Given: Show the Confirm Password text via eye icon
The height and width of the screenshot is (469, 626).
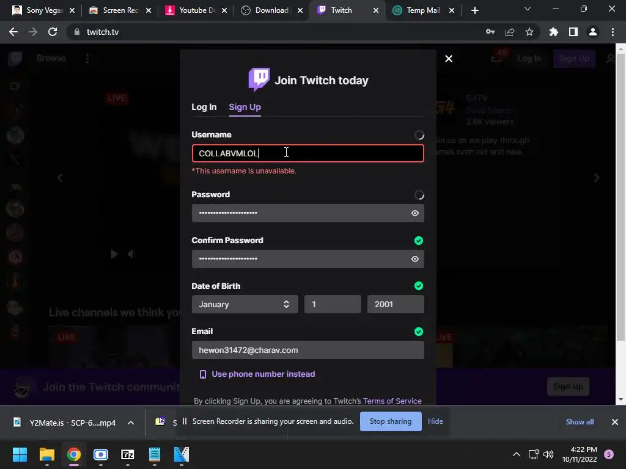Looking at the screenshot, I should tap(415, 259).
